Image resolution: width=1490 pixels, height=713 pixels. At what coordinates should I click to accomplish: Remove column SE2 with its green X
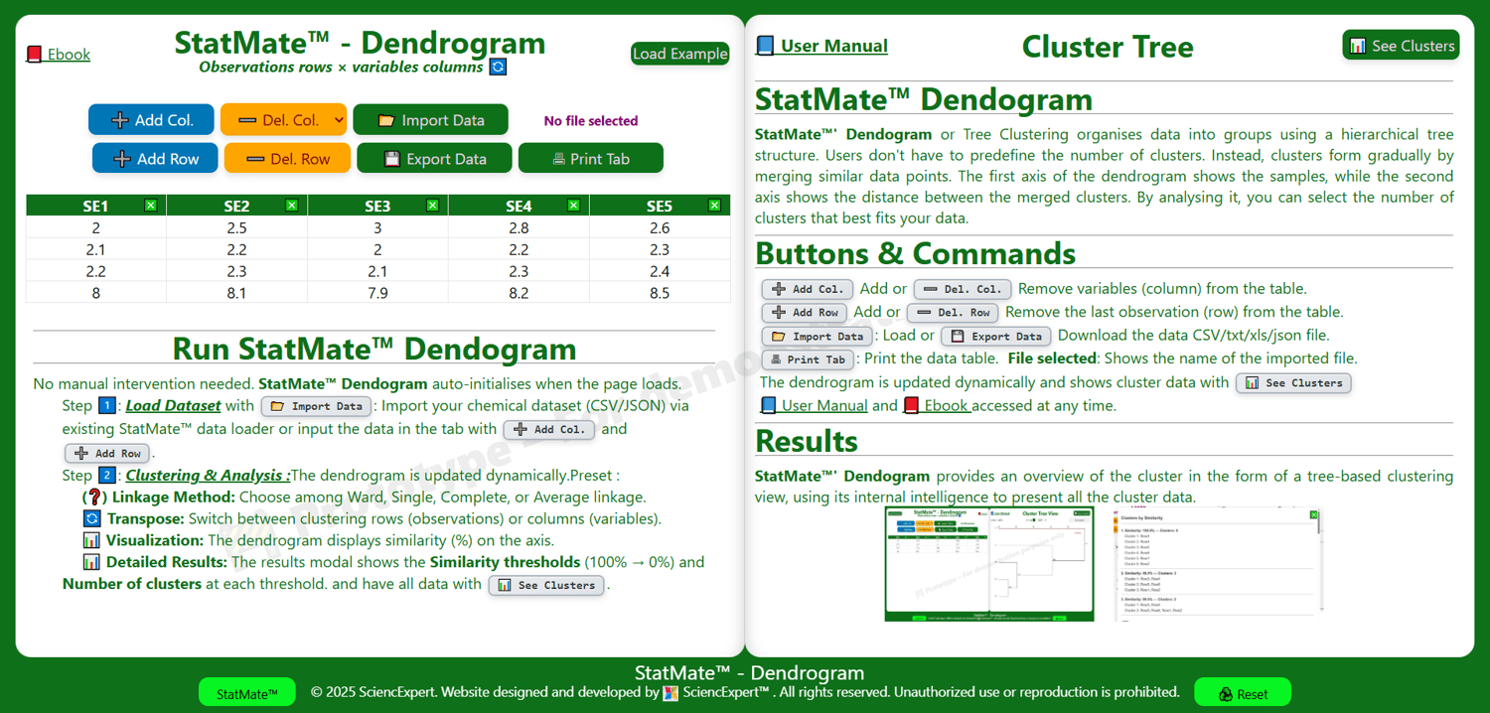coord(291,206)
